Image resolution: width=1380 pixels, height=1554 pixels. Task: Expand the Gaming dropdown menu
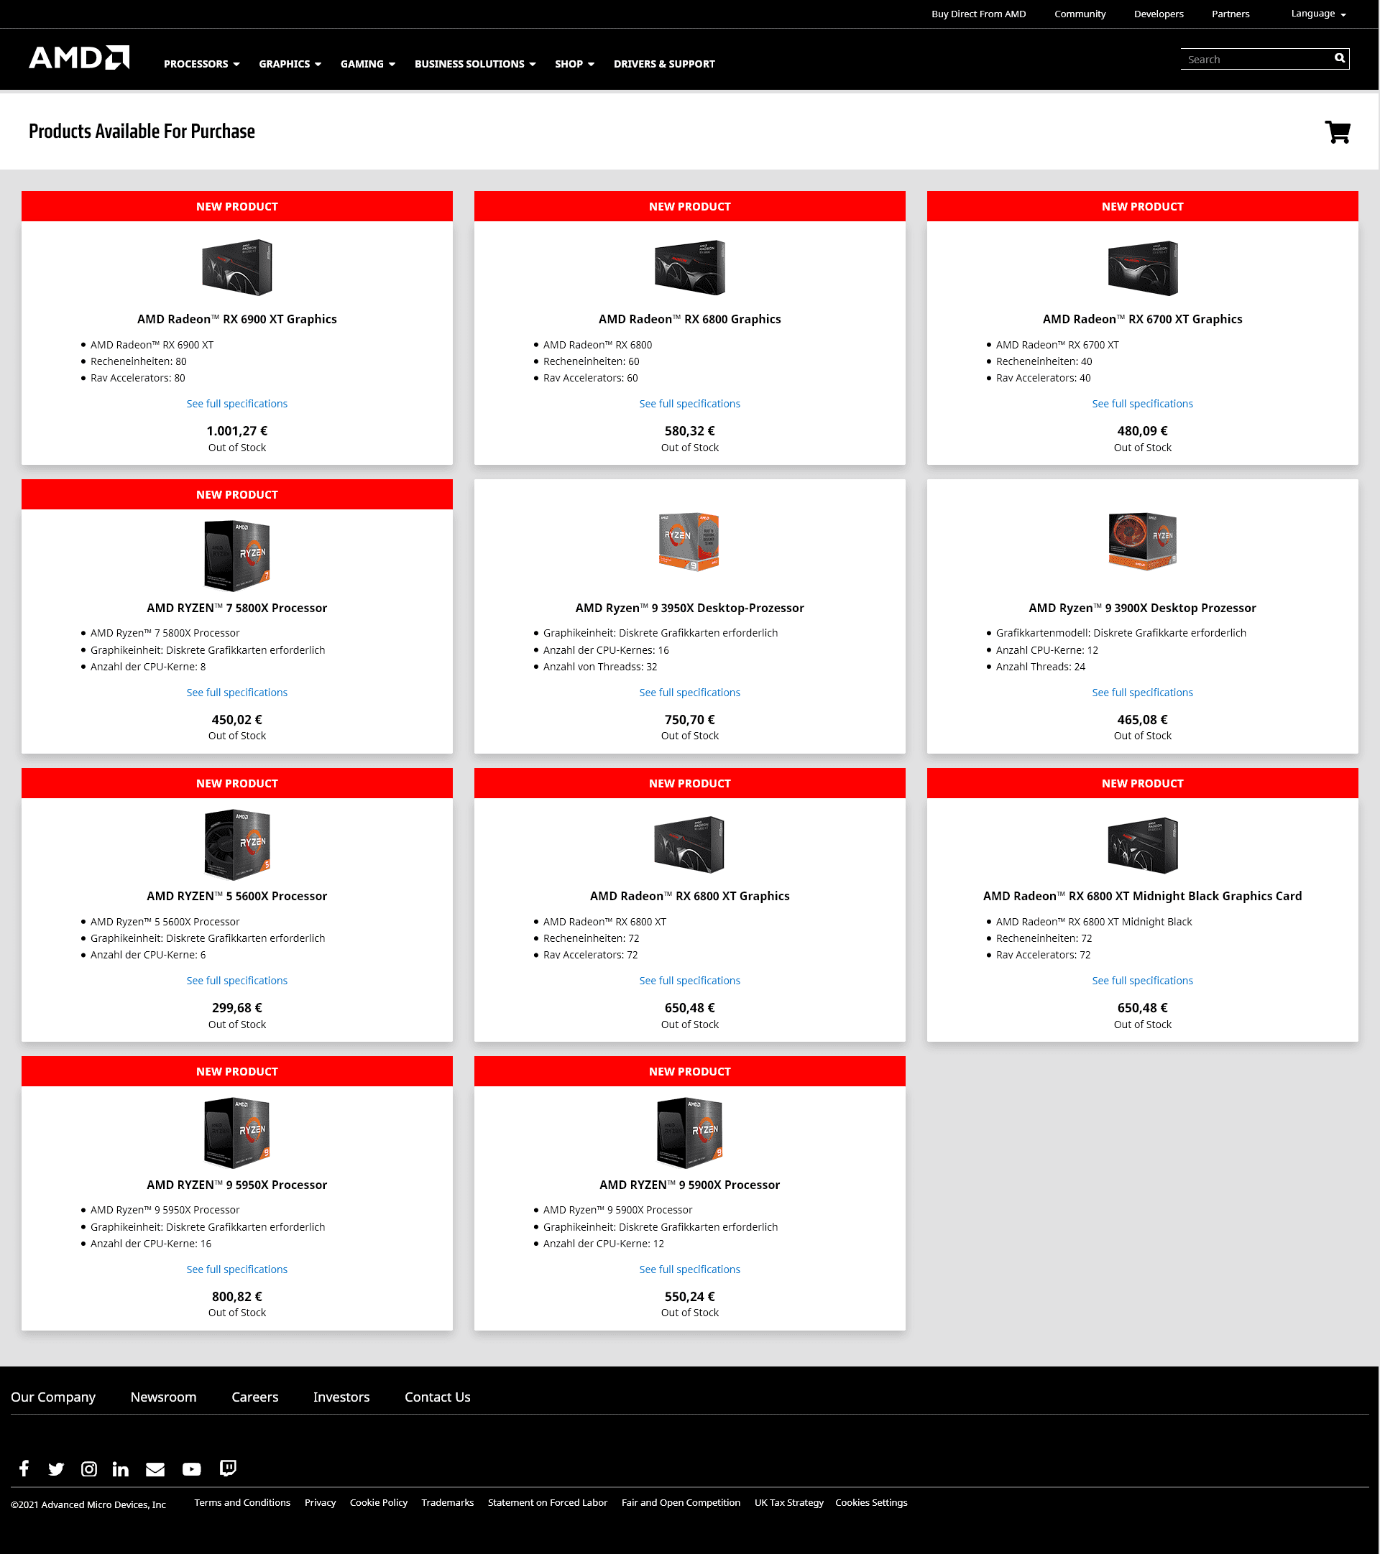click(368, 64)
